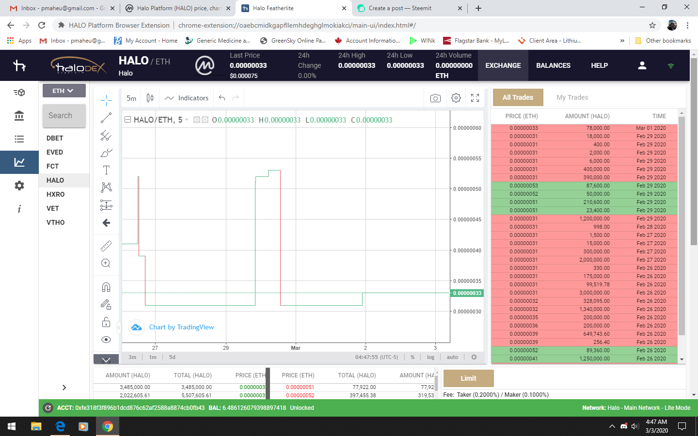The width and height of the screenshot is (698, 436).
Task: Select the text annotation tool
Action: click(x=106, y=170)
